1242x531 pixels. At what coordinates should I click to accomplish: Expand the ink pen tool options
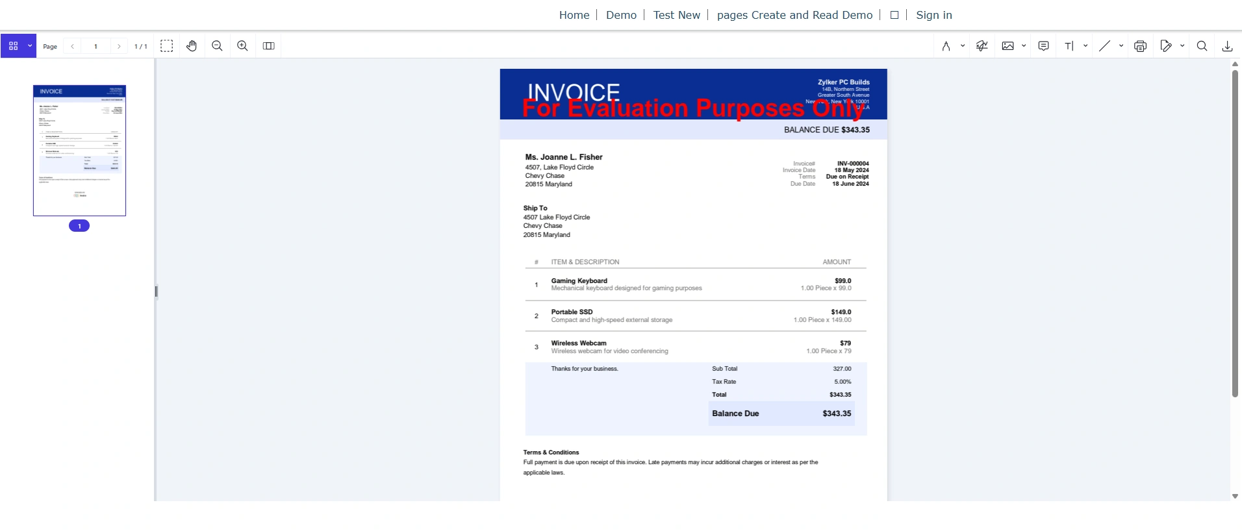(963, 46)
